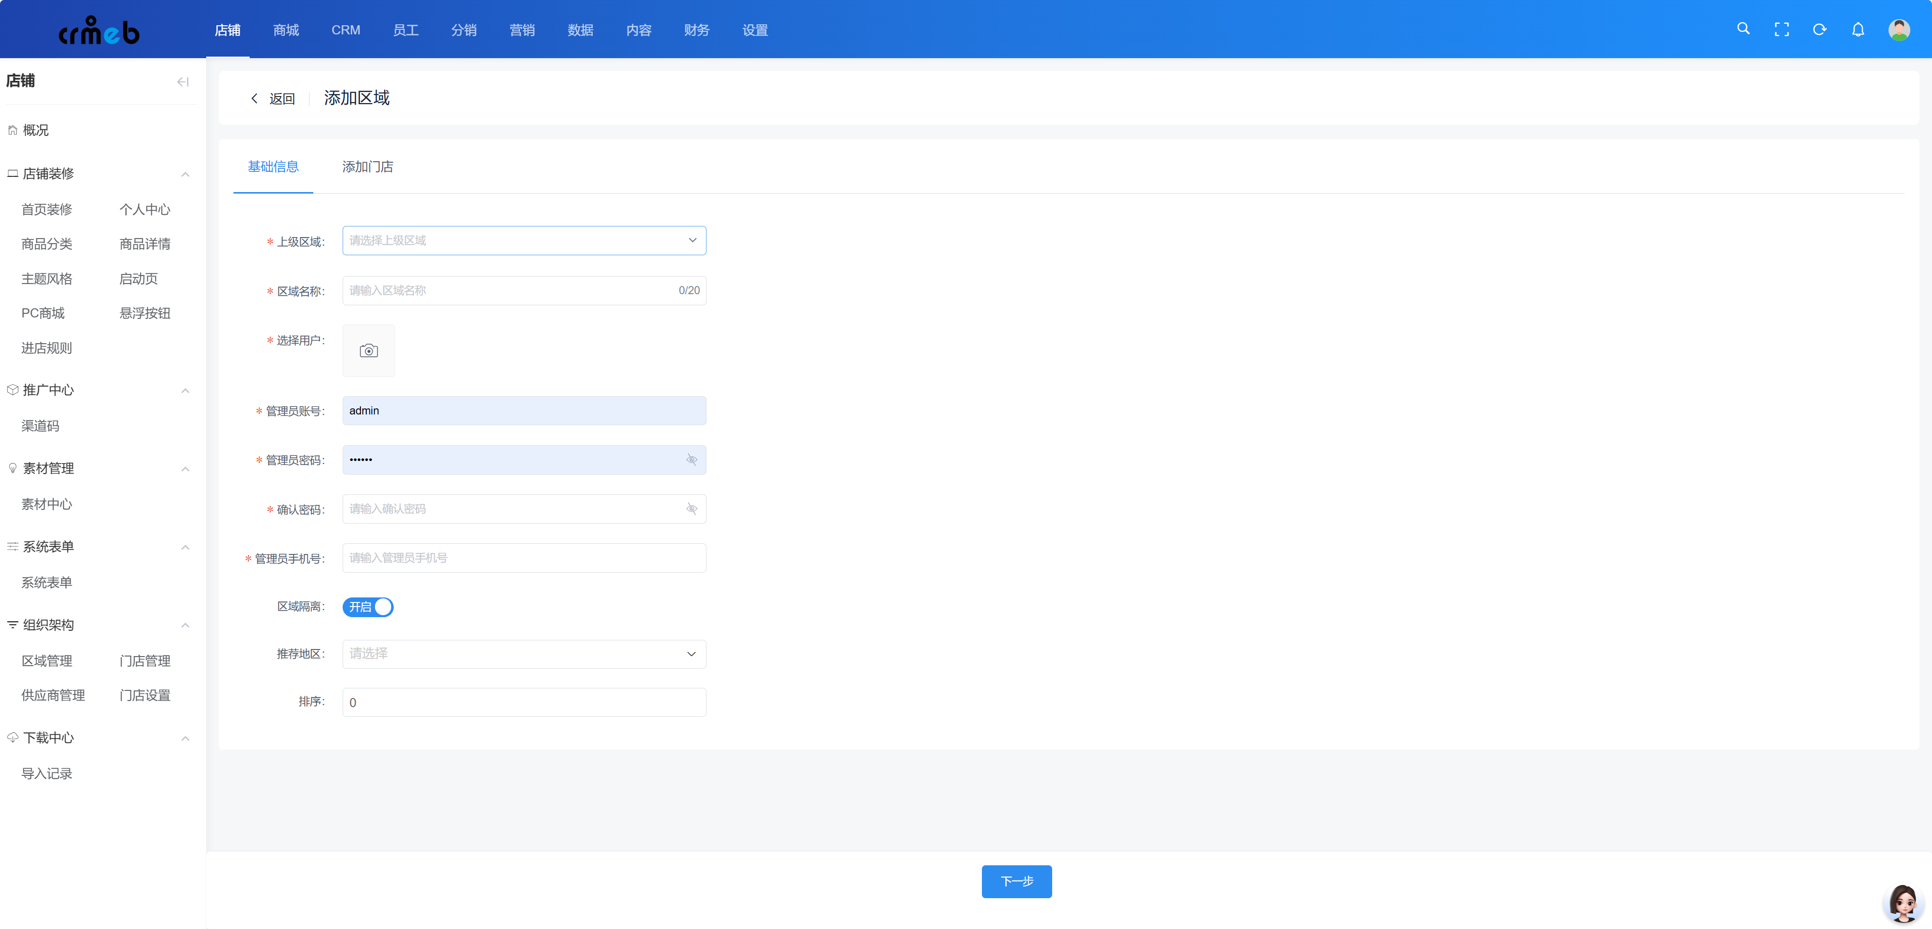This screenshot has width=1932, height=929.
Task: Toggle the 区域隔离 switch
Action: [x=367, y=607]
